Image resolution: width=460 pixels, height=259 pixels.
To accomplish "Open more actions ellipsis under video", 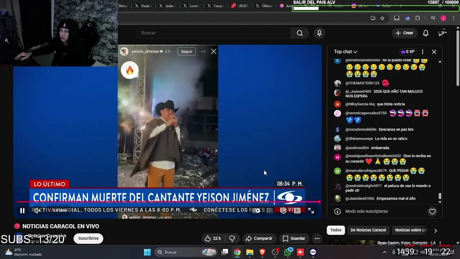I will pyautogui.click(x=317, y=238).
